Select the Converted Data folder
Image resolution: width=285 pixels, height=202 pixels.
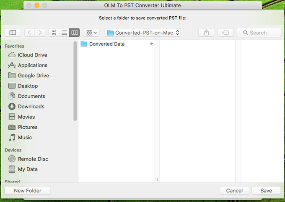117,44
